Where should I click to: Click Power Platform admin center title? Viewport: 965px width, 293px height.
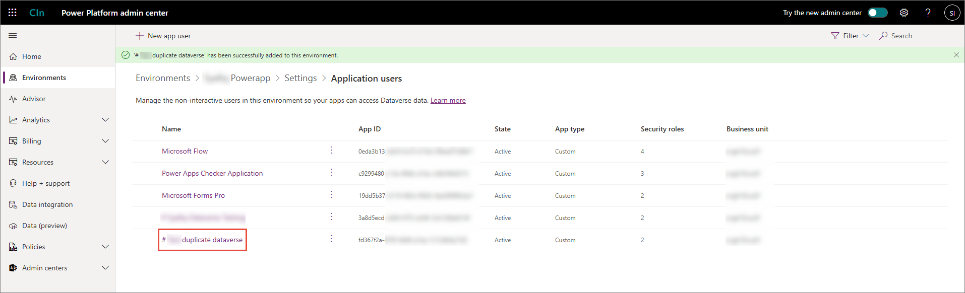click(115, 13)
